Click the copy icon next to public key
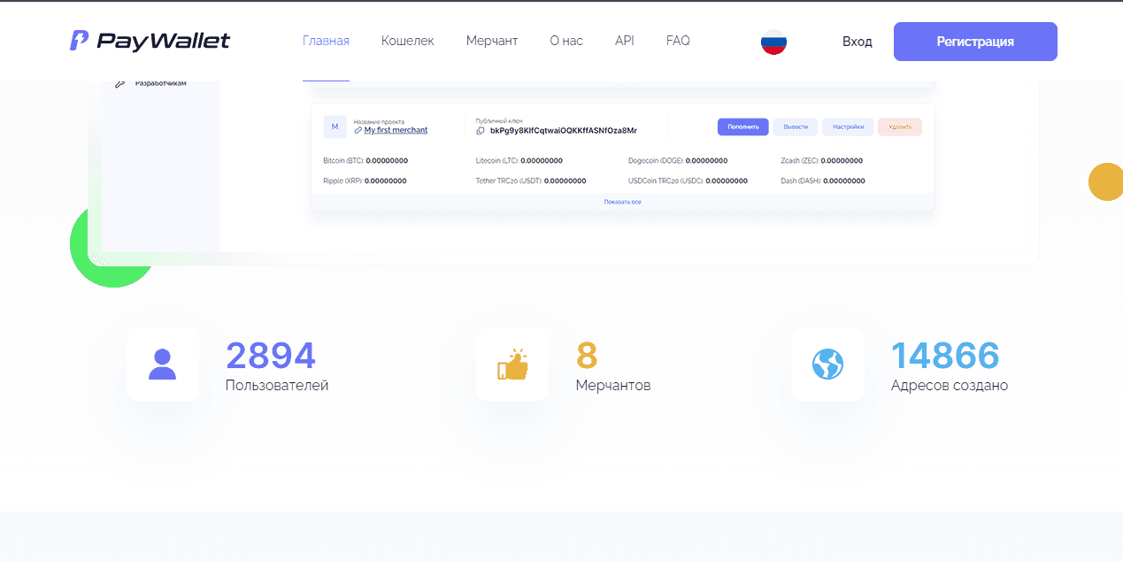The width and height of the screenshot is (1123, 561). coord(481,131)
